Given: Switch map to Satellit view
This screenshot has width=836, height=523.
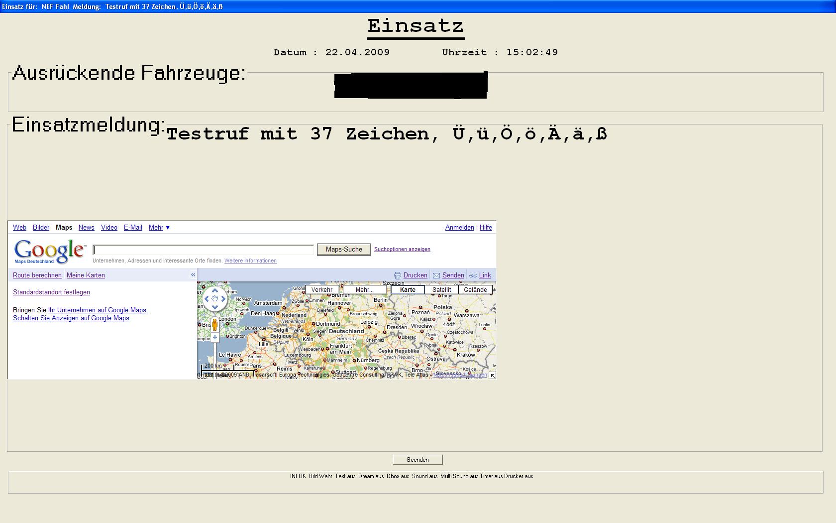Looking at the screenshot, I should [x=441, y=290].
